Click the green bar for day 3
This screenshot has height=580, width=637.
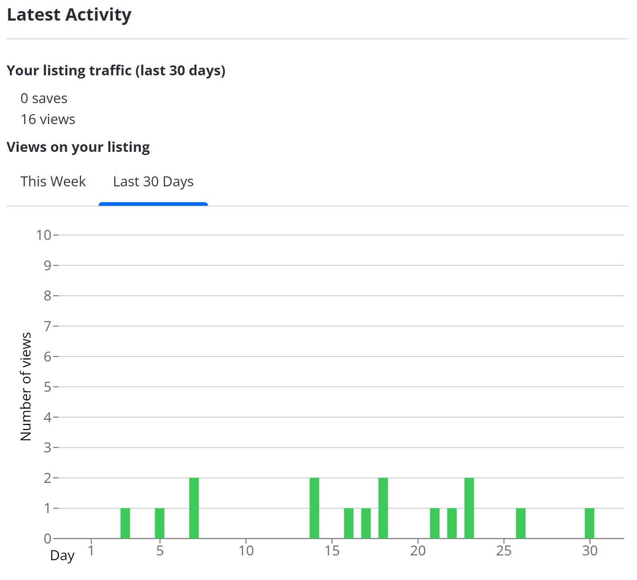125,523
